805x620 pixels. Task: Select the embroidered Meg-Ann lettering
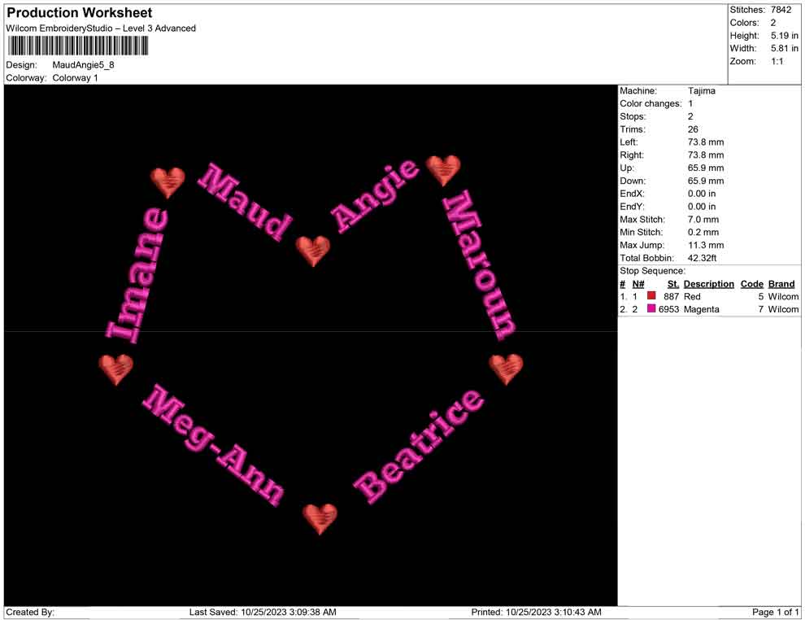[214, 445]
